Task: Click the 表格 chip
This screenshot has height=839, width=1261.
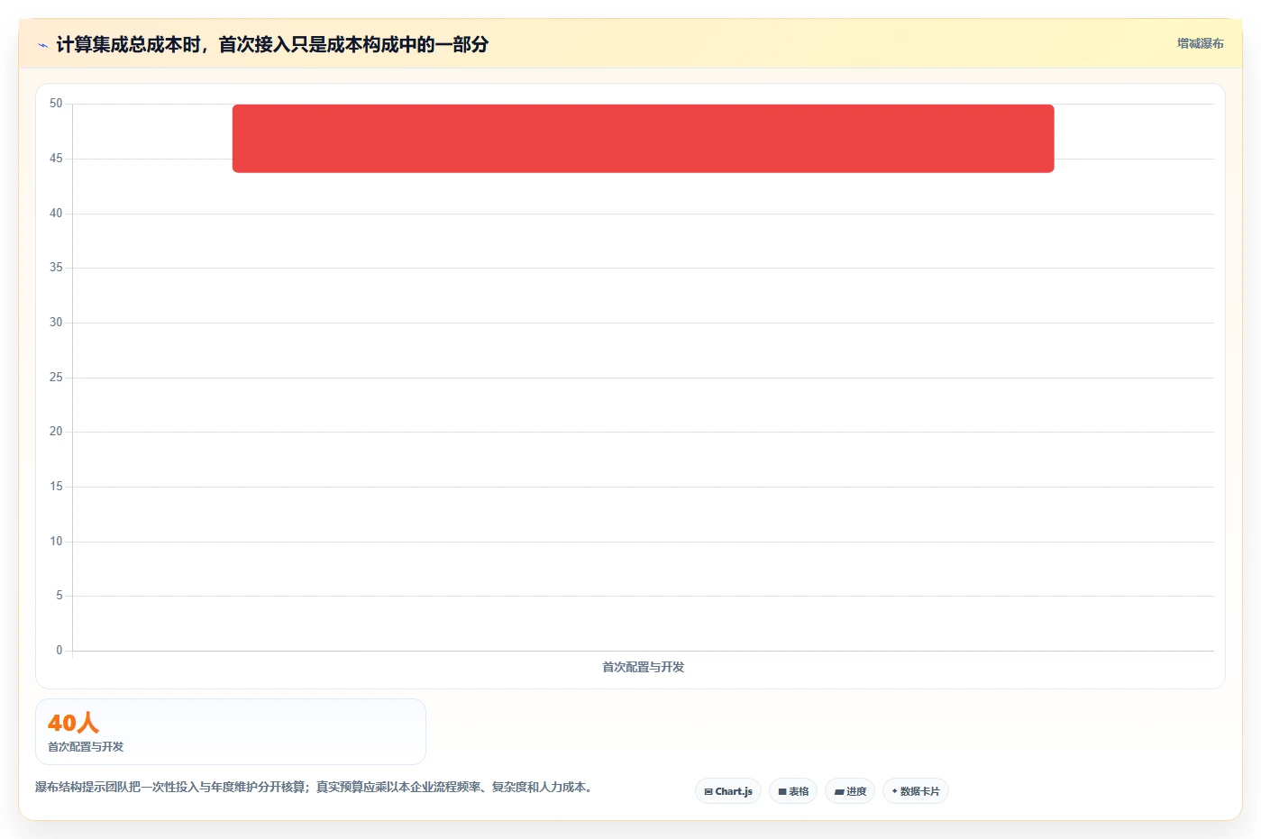Action: point(793,791)
